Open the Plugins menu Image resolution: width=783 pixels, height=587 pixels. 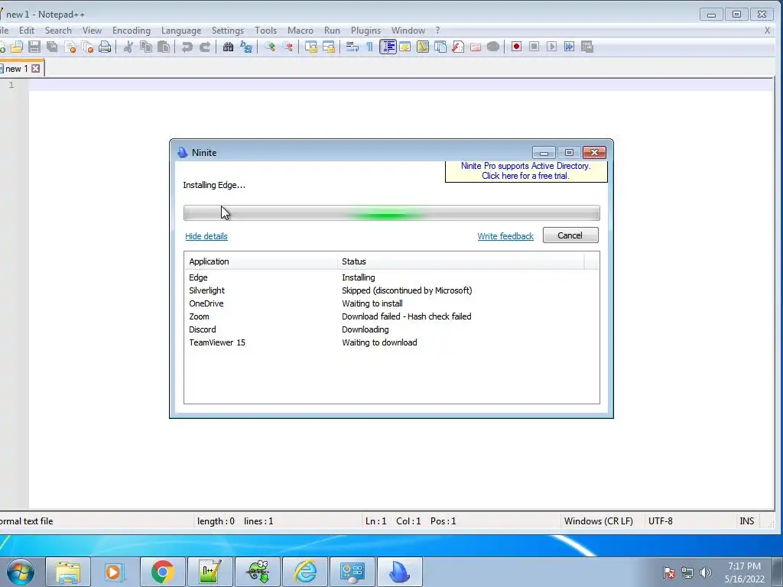(x=366, y=31)
